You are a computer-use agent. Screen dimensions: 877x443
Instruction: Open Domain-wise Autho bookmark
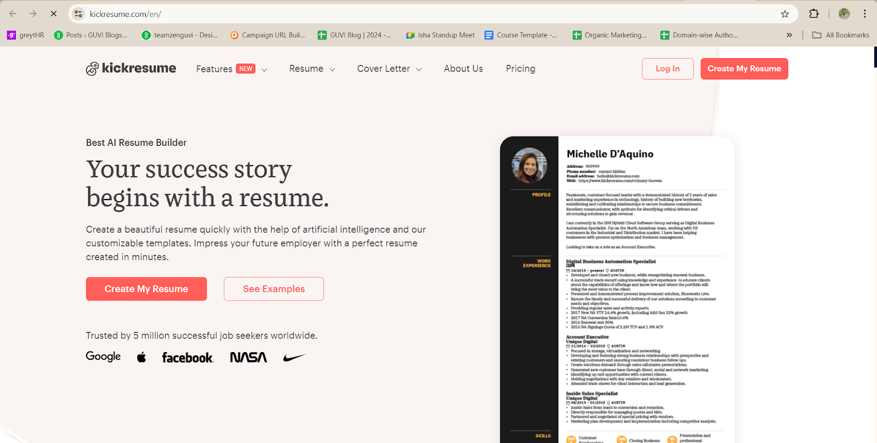[699, 35]
